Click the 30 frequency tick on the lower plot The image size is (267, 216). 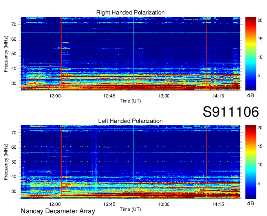[14, 192]
